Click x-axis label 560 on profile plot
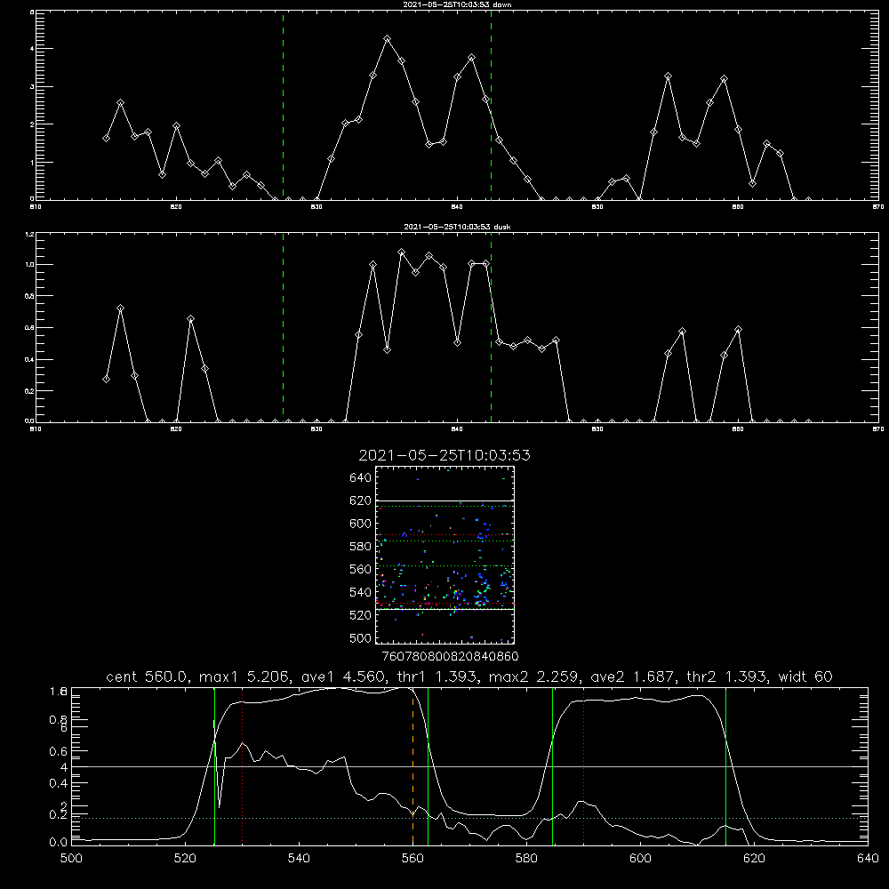Image resolution: width=889 pixels, height=889 pixels. click(412, 859)
